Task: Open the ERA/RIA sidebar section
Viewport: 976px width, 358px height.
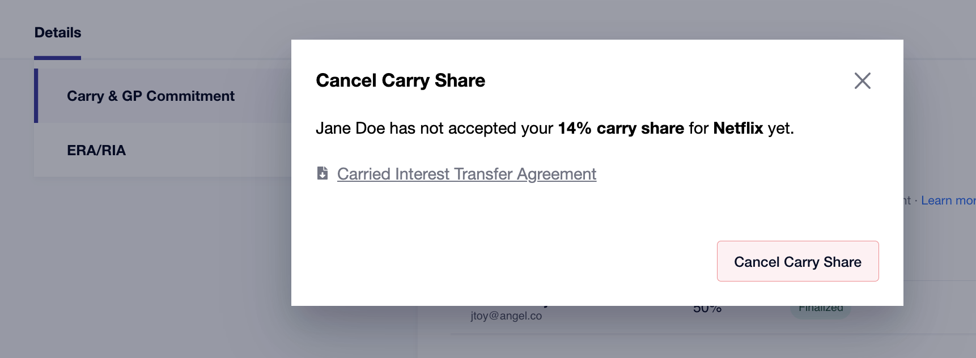Action: click(163, 150)
